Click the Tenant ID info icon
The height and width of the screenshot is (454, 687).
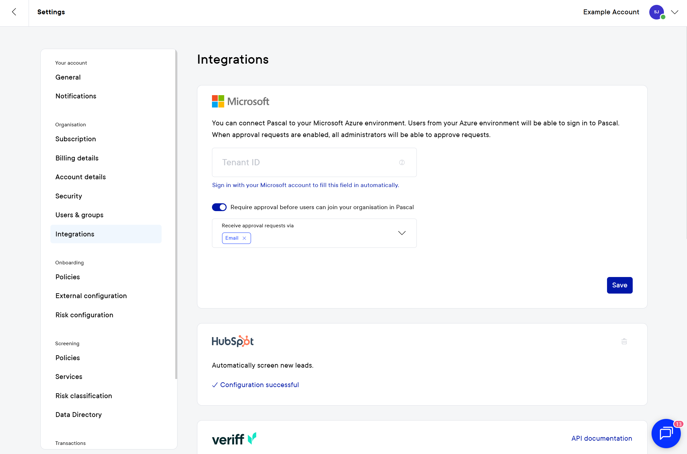[x=402, y=162]
